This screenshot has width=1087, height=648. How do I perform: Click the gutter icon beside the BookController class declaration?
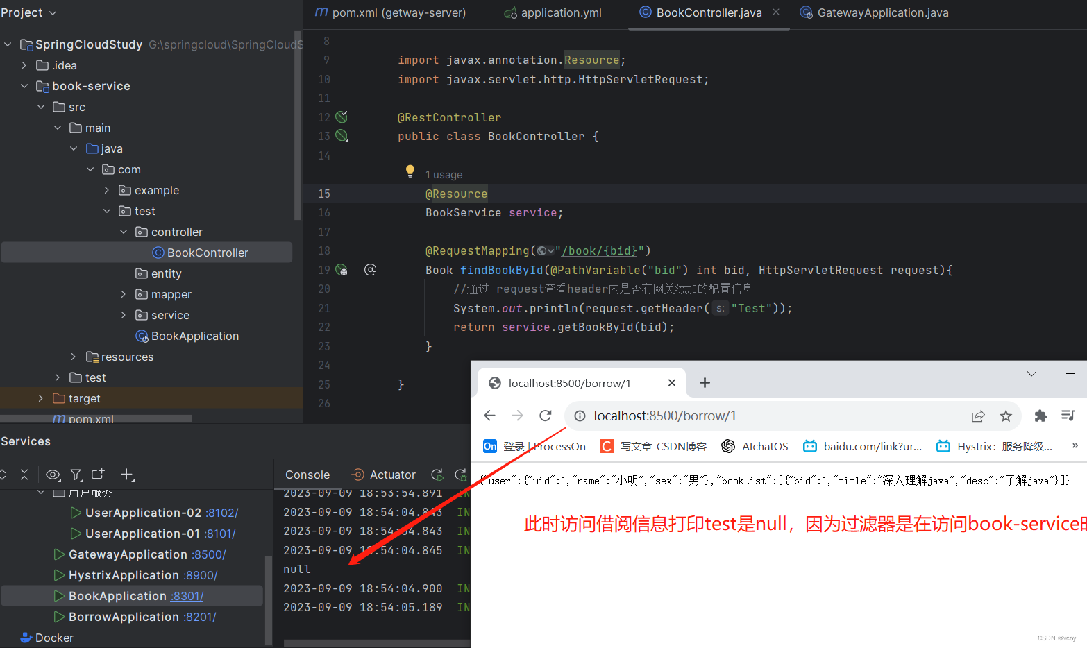(342, 136)
